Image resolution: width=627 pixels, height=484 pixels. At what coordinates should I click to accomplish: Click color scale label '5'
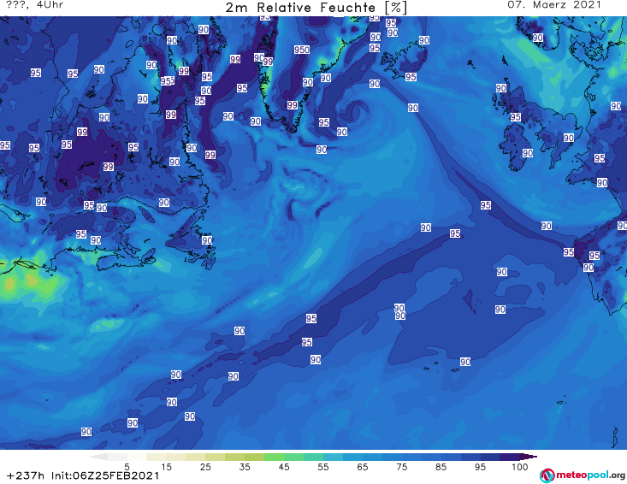127,467
